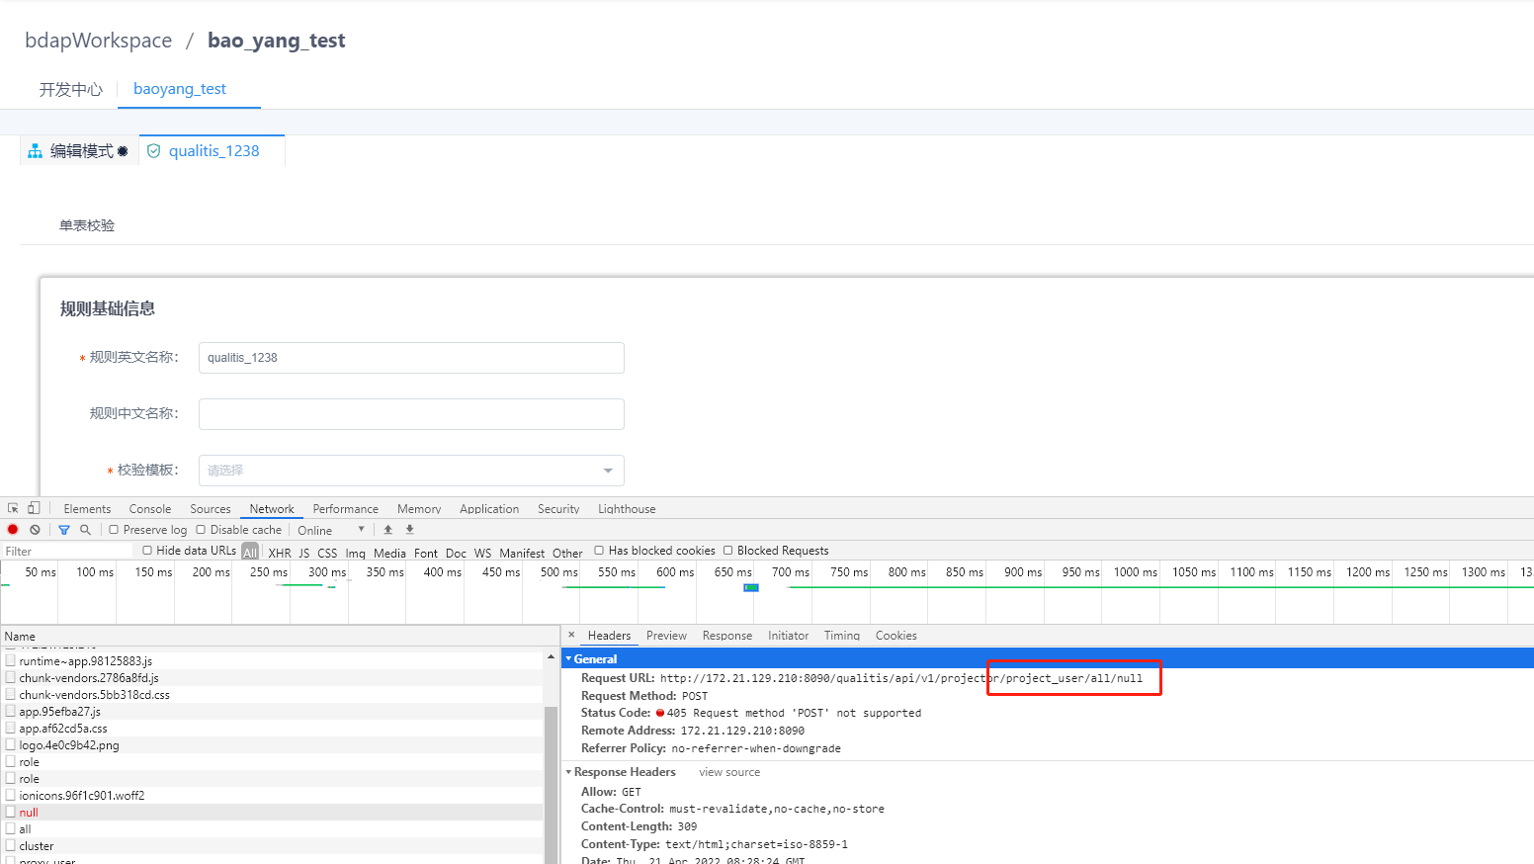This screenshot has height=864, width=1534.
Task: Open the Lighthouse panel tab
Action: 627,508
